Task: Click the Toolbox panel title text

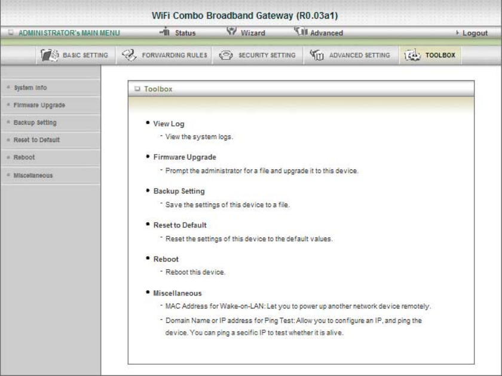Action: (158, 89)
